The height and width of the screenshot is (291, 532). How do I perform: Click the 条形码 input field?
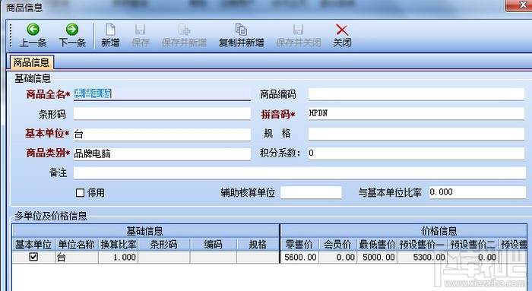(x=162, y=114)
